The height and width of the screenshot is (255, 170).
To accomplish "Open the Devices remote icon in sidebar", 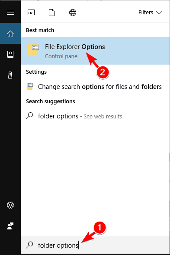I will click(10, 75).
